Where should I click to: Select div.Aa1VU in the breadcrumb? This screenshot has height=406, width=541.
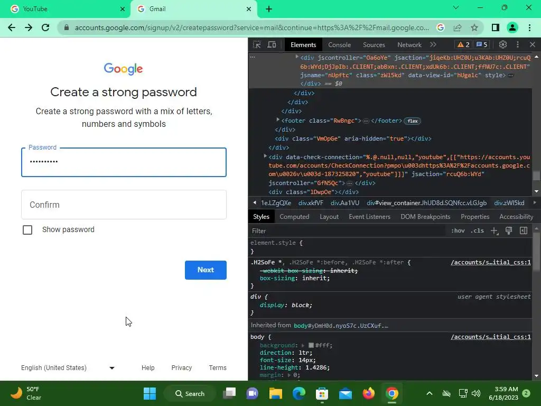pyautogui.click(x=344, y=203)
